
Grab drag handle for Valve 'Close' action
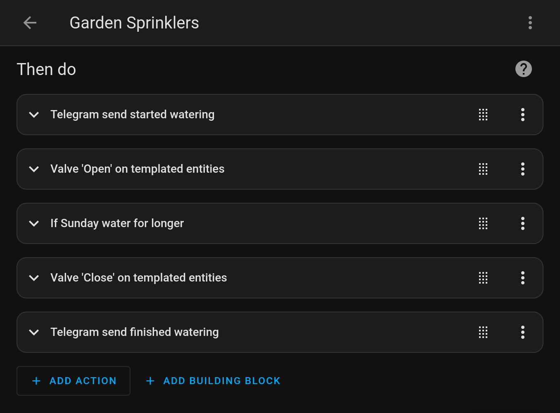483,278
